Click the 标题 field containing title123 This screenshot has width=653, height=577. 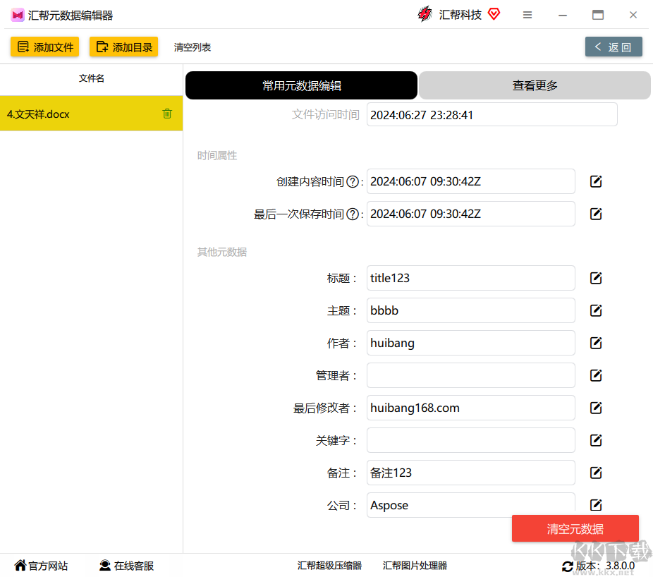pyautogui.click(x=470, y=278)
